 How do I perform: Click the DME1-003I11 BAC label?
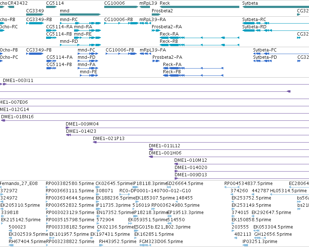[18, 81]
